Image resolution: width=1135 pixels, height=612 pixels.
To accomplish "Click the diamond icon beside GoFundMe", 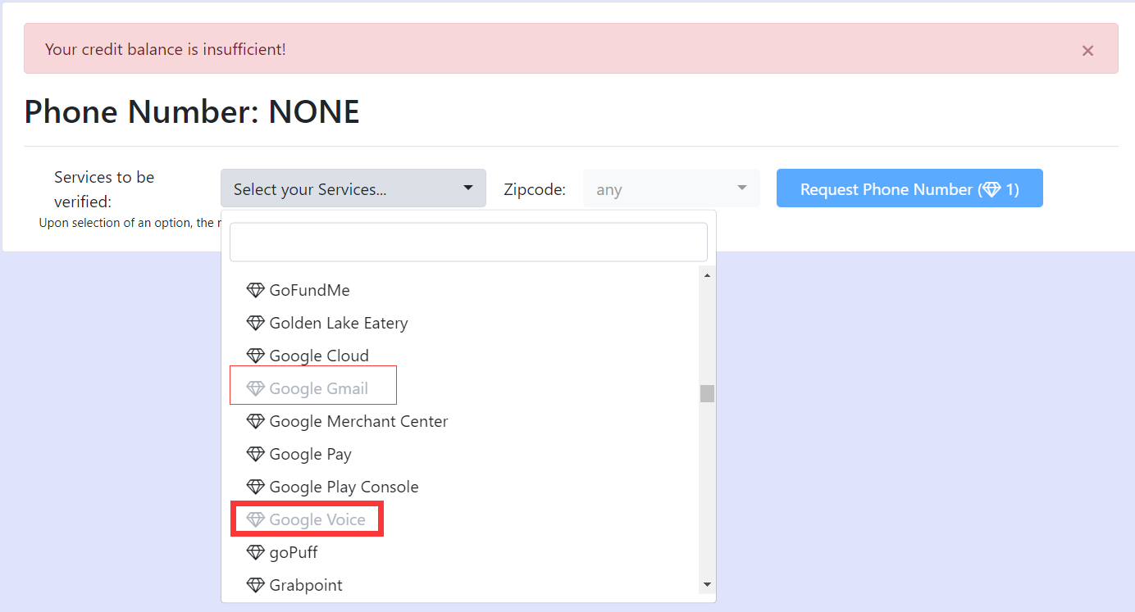I will [256, 290].
